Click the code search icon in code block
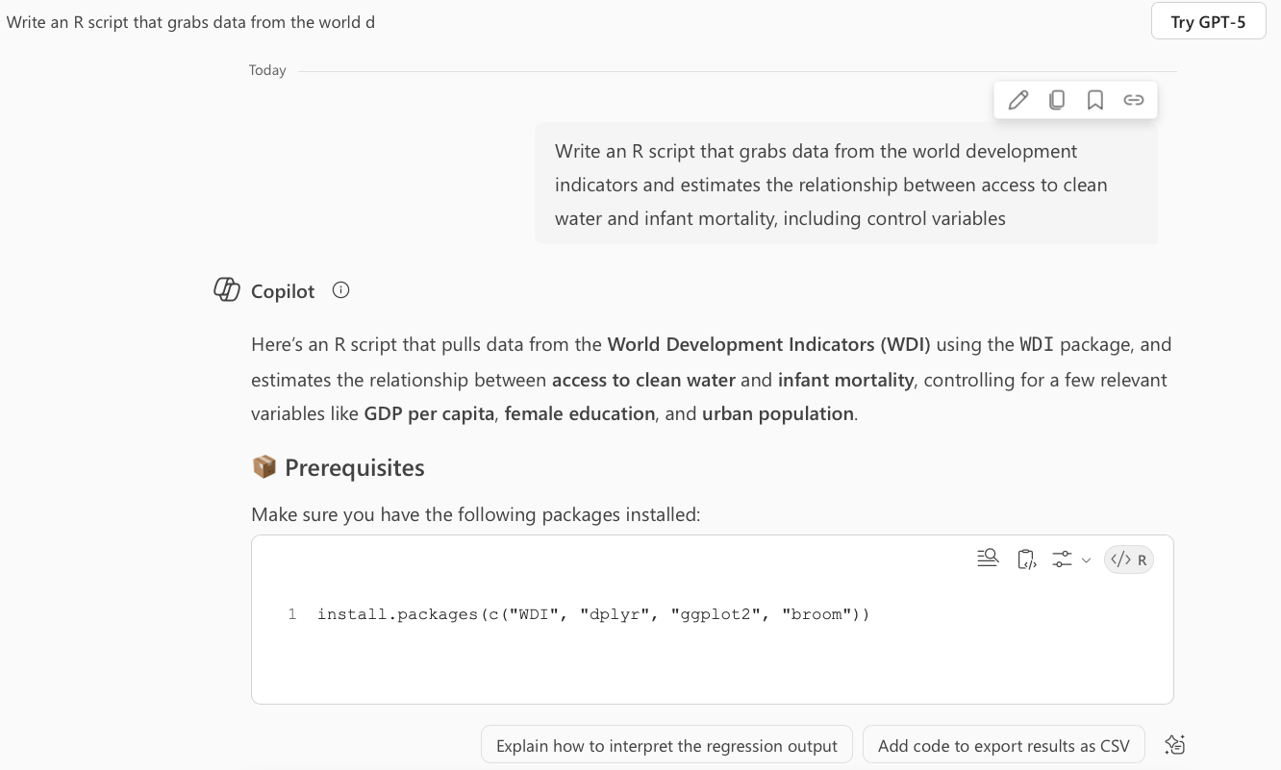This screenshot has height=770, width=1281. point(988,559)
